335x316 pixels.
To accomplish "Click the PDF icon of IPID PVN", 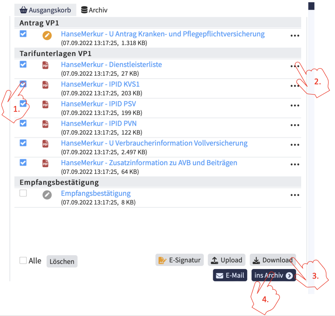I will click(x=45, y=124).
